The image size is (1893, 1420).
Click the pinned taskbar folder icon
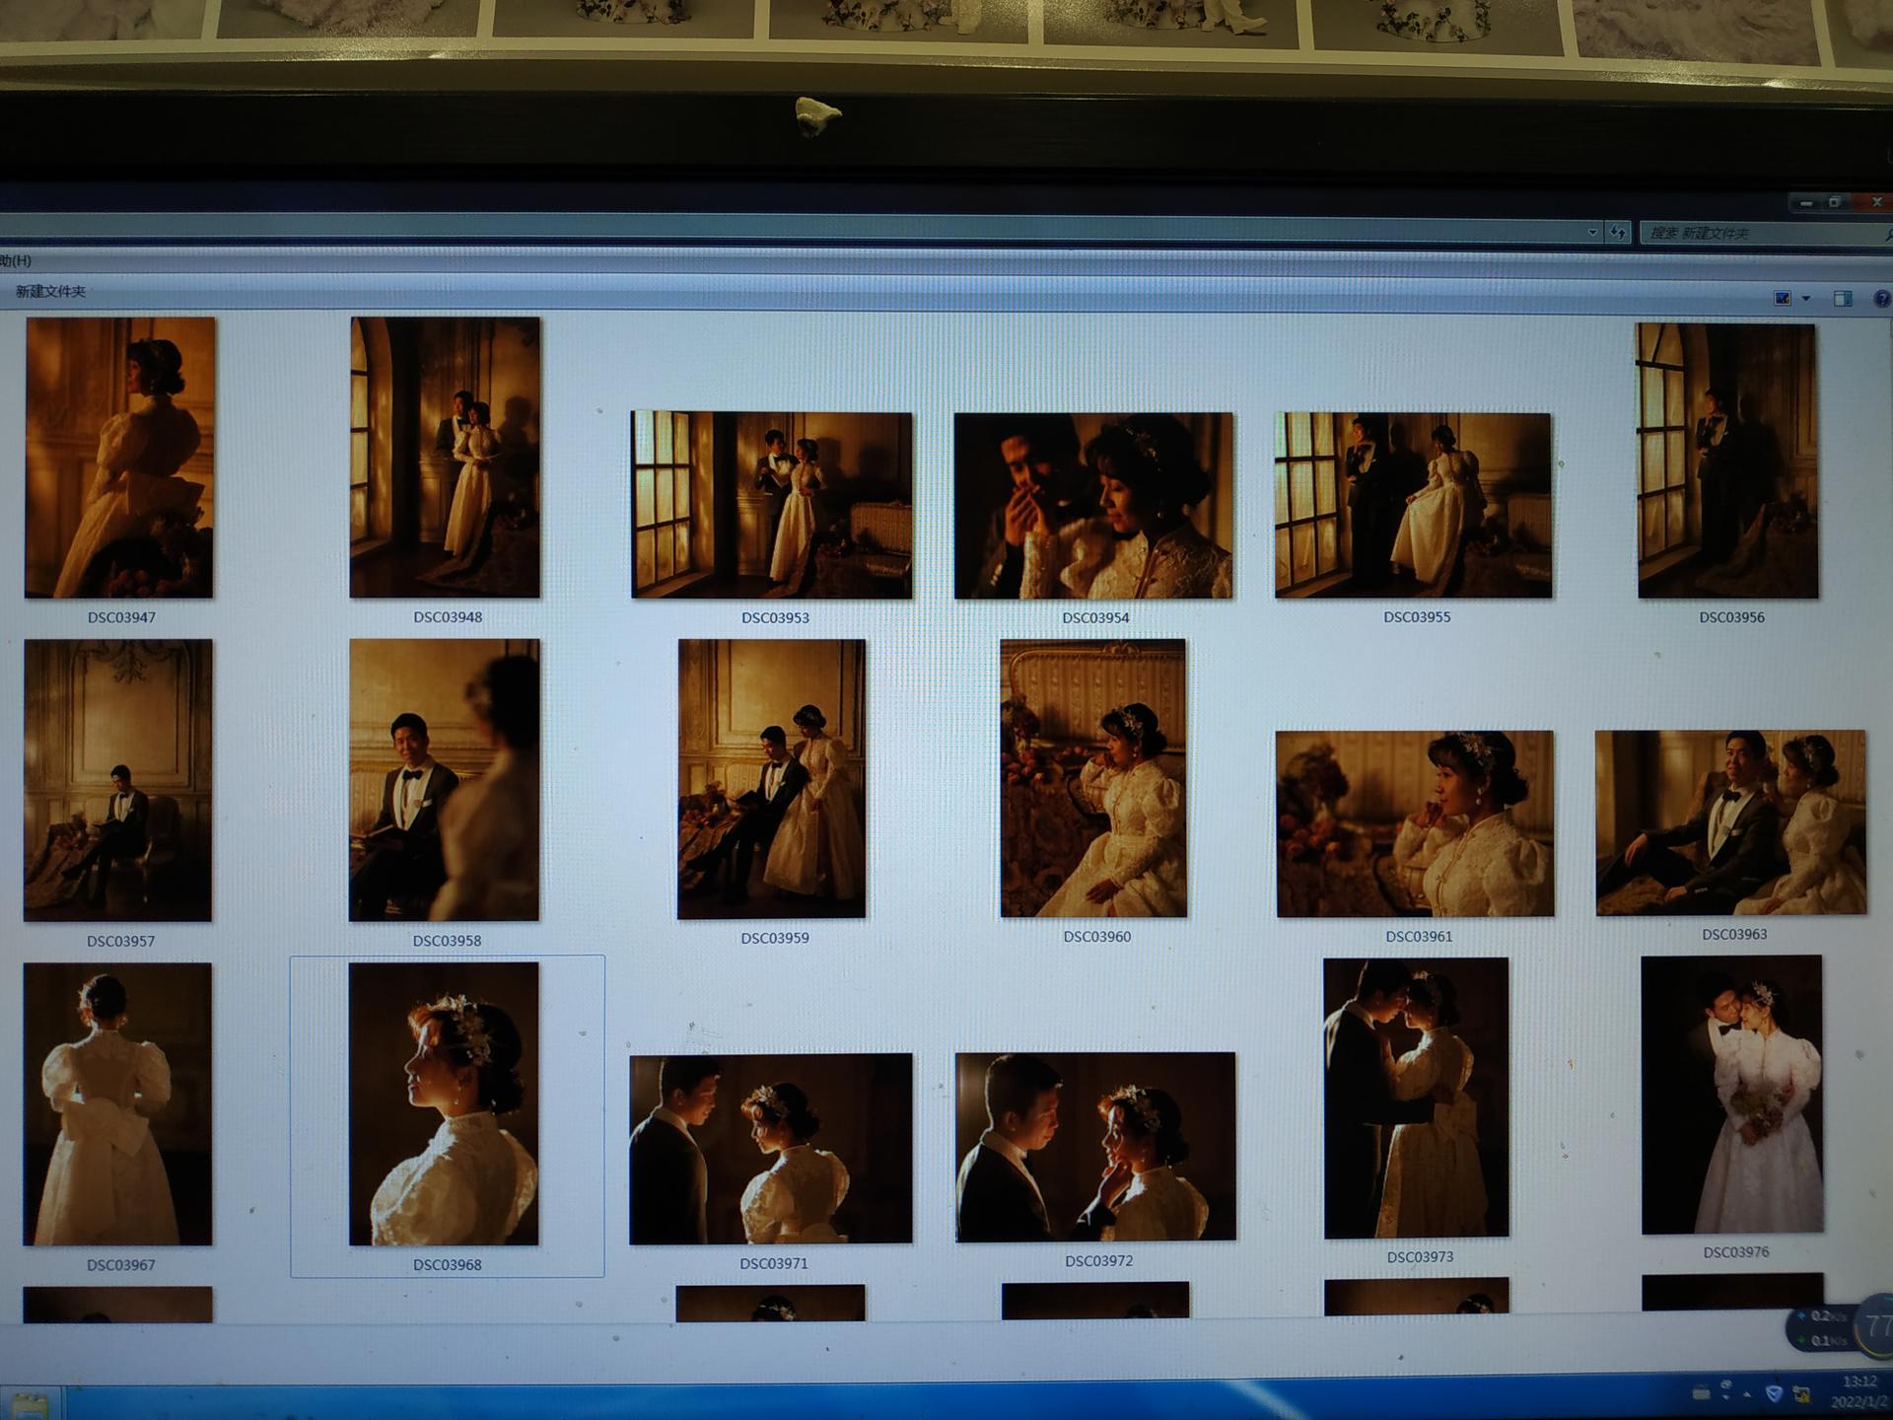[30, 1403]
